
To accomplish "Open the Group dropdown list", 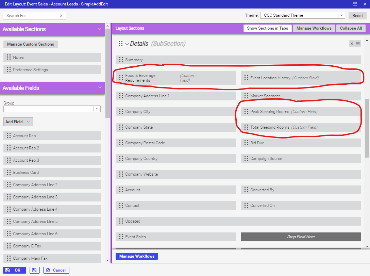I will point(97,109).
